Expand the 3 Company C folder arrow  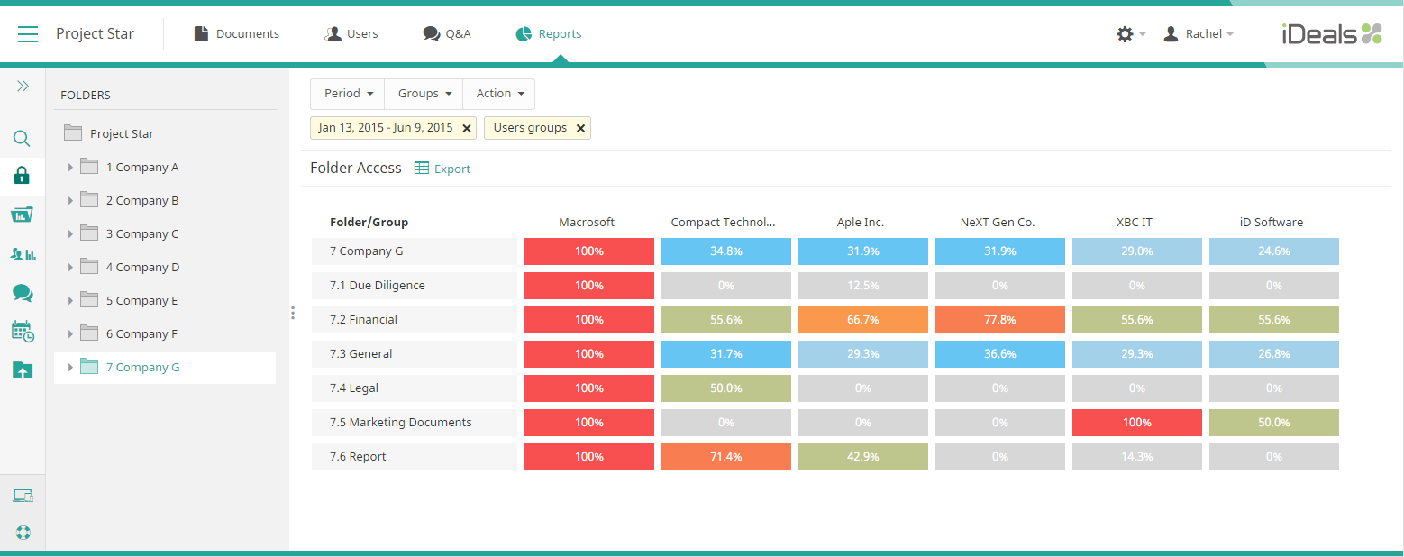(x=70, y=234)
